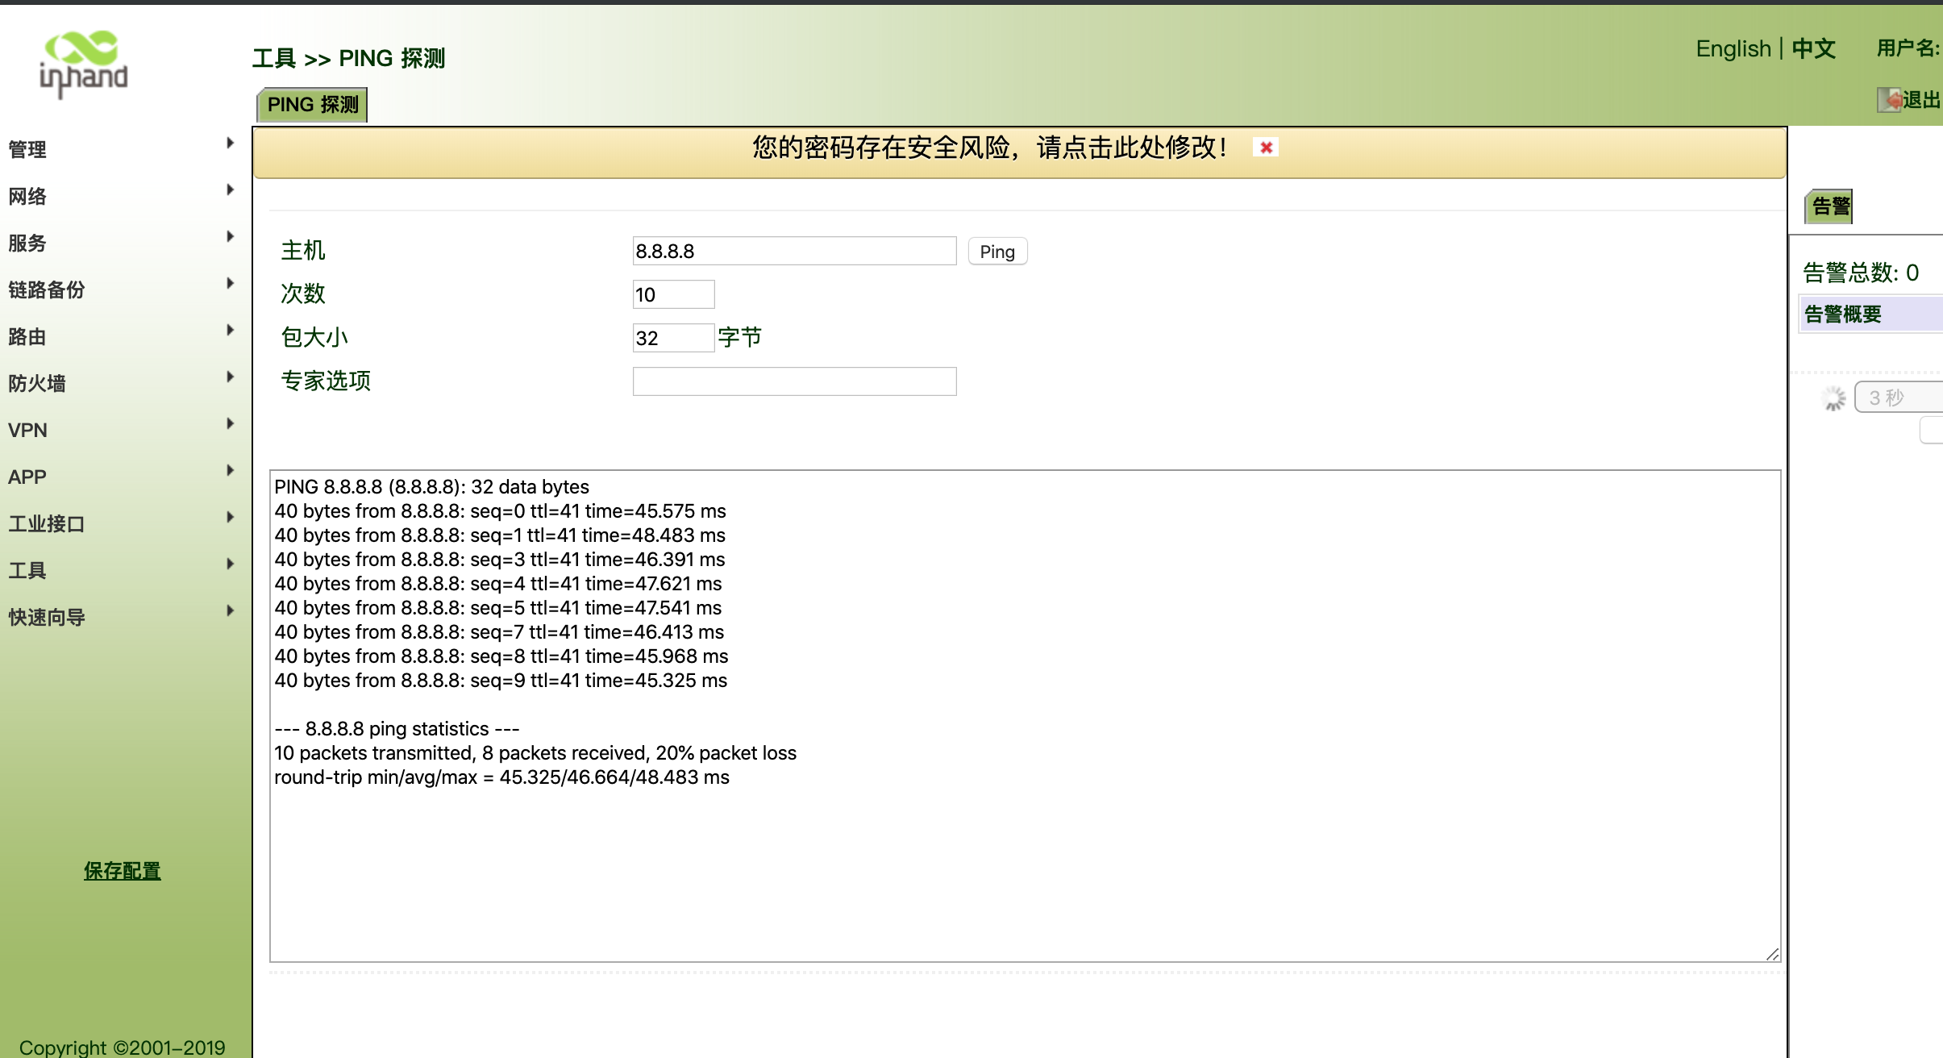Viewport: 1943px width, 1058px height.
Task: Click the loading spinner icon in alarm panel
Action: click(1834, 398)
